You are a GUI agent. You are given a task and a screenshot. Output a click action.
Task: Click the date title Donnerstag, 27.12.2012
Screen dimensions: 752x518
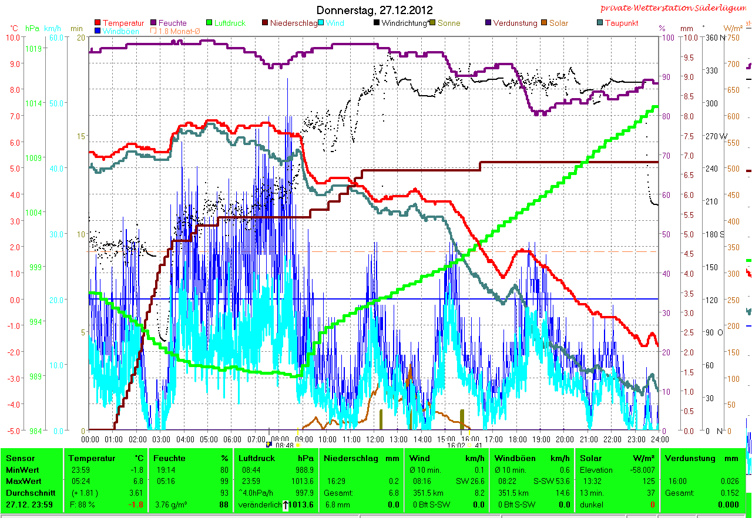point(375,10)
